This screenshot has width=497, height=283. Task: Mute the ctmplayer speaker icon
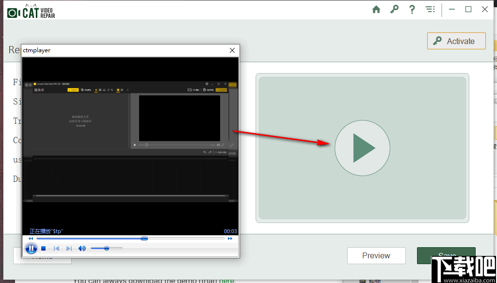[82, 249]
